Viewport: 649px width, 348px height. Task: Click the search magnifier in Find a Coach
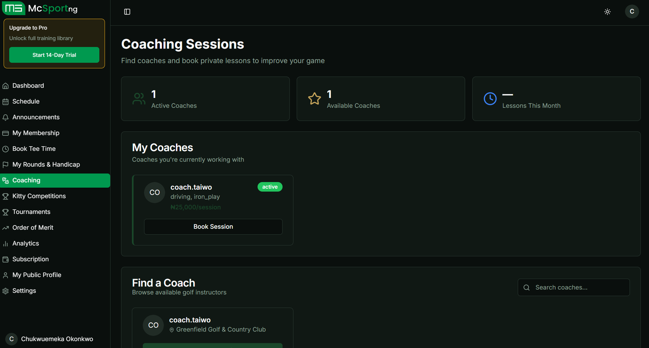coord(526,287)
